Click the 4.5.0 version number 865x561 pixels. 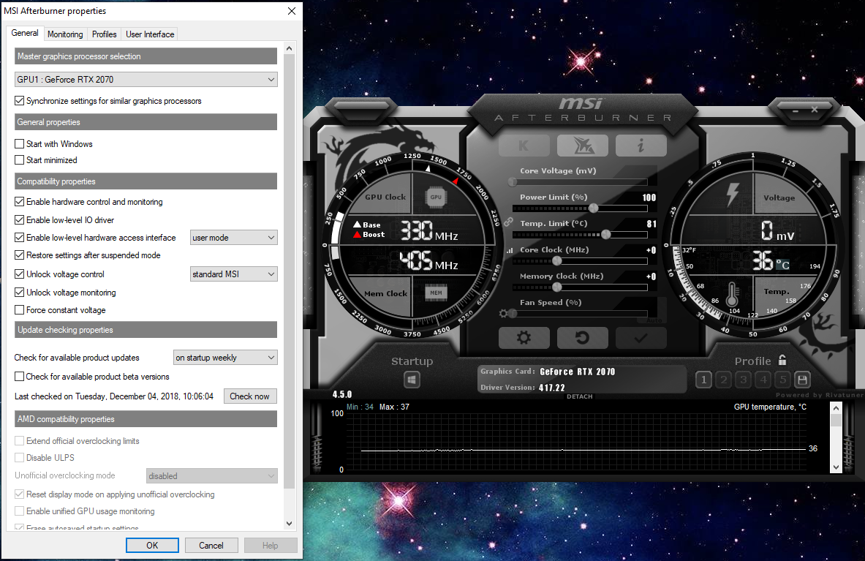pos(342,394)
